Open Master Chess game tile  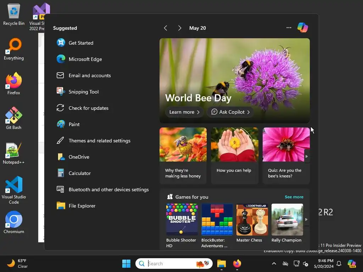(x=252, y=223)
